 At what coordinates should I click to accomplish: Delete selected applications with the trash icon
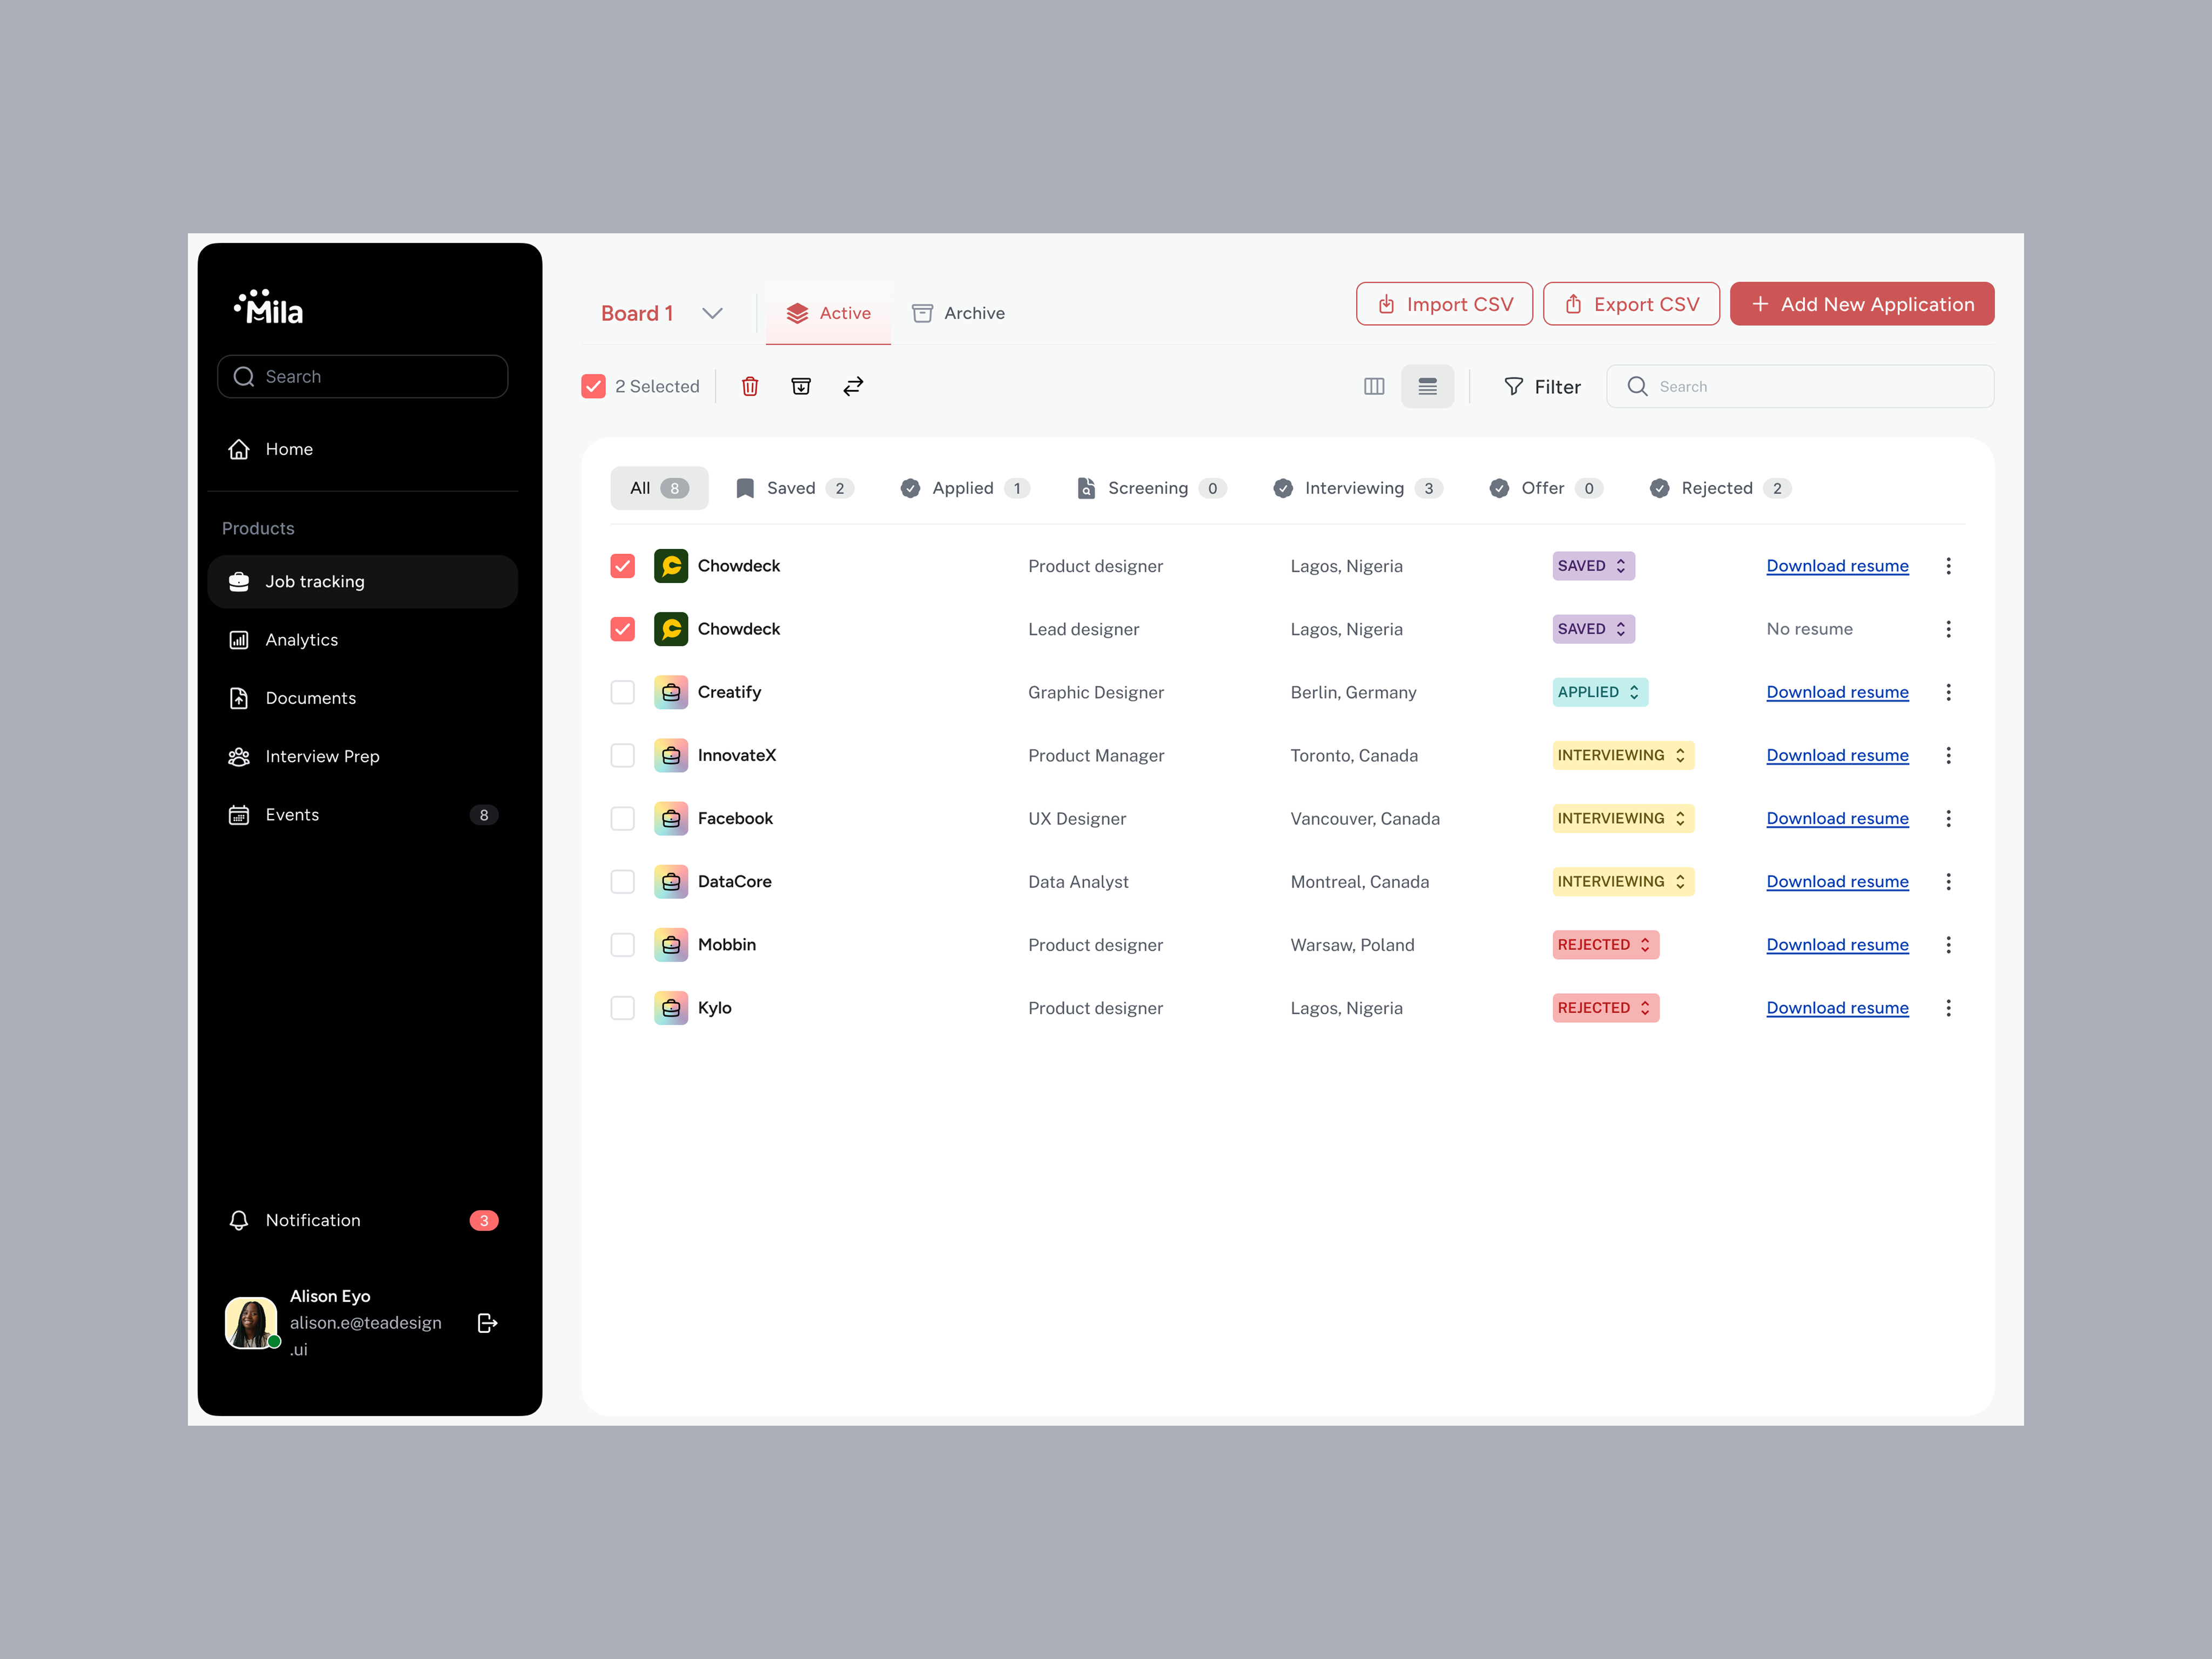(x=750, y=386)
